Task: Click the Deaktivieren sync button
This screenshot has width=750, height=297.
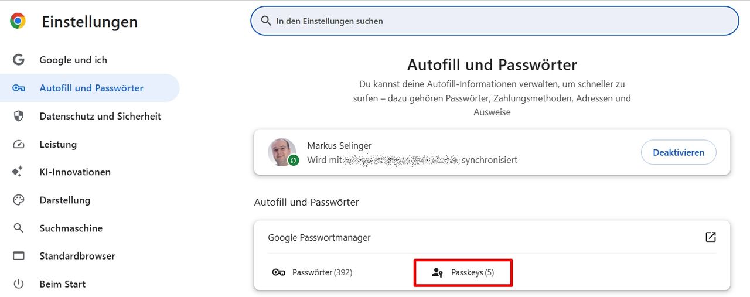Action: pos(679,152)
